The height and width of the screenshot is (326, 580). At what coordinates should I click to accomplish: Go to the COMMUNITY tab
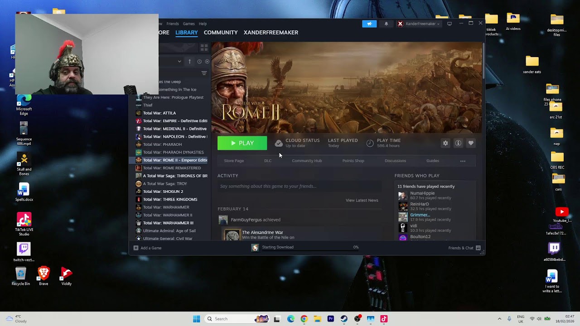221,33
